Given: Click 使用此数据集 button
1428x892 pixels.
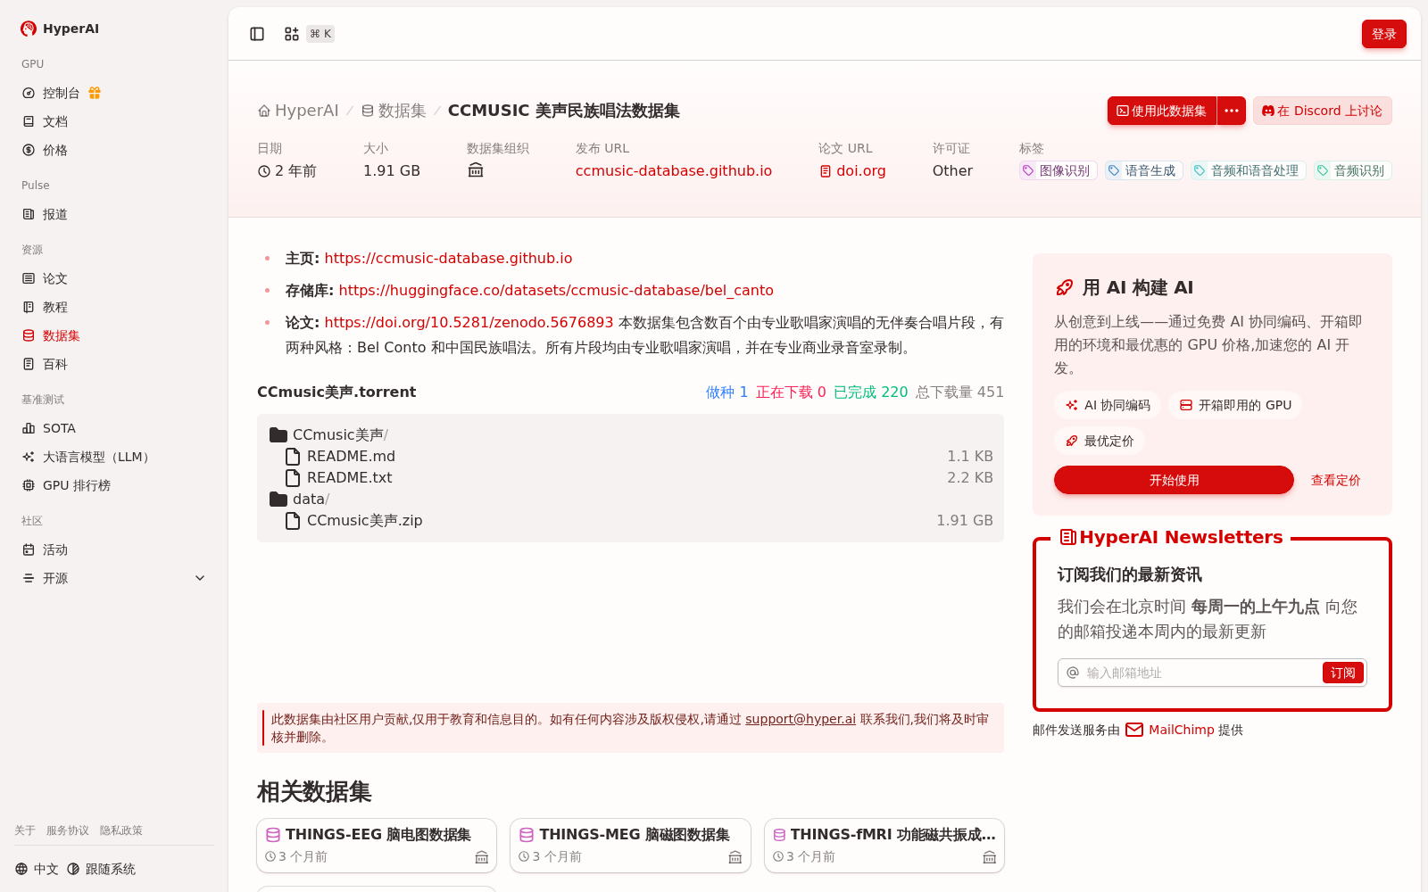Looking at the screenshot, I should pyautogui.click(x=1162, y=111).
